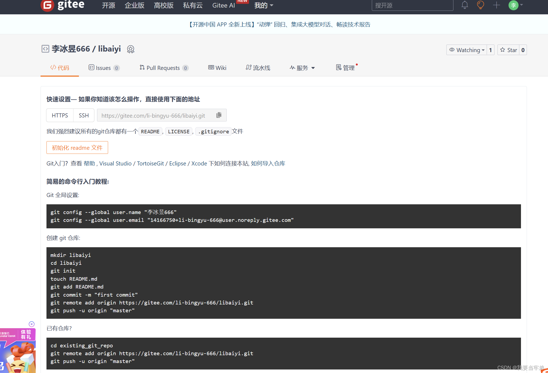Open the Issues tab

click(x=104, y=68)
